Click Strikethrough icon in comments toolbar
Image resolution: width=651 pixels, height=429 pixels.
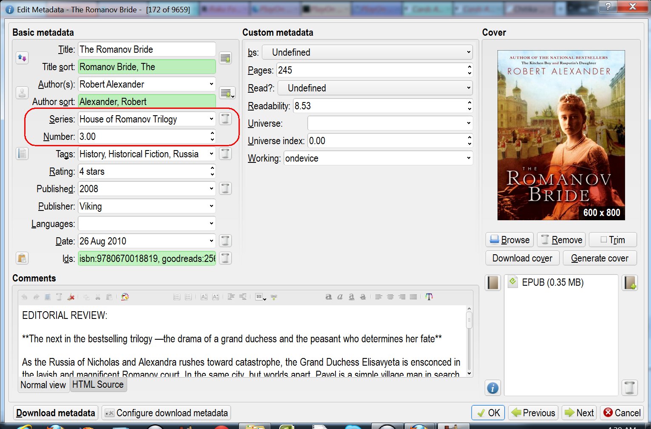363,297
